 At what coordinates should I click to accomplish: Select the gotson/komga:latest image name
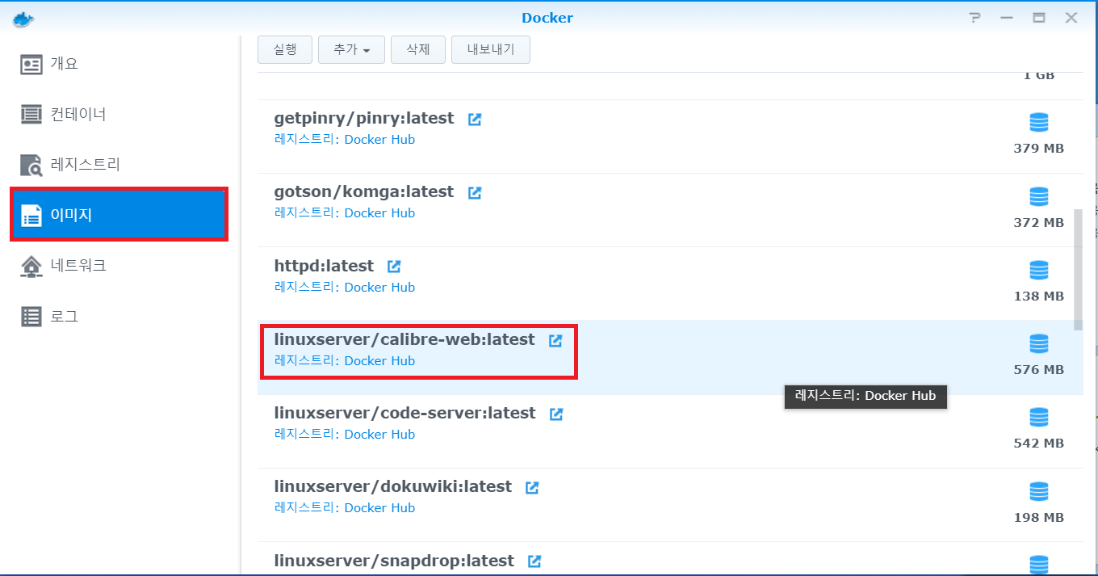(x=364, y=191)
